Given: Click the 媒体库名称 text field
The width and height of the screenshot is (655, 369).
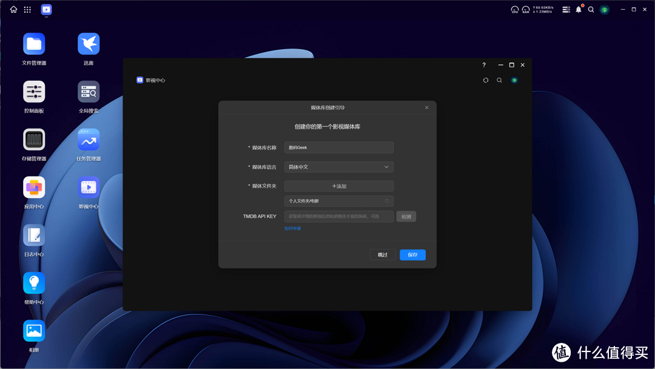Looking at the screenshot, I should (x=339, y=147).
